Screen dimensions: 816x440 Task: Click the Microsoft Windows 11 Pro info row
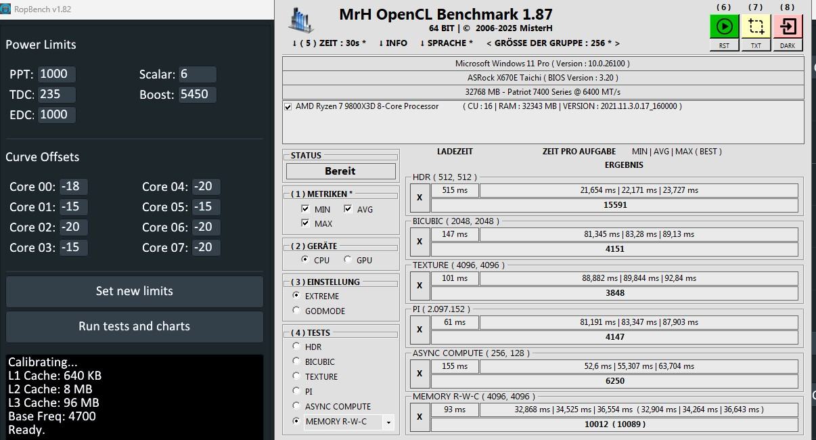pyautogui.click(x=543, y=64)
